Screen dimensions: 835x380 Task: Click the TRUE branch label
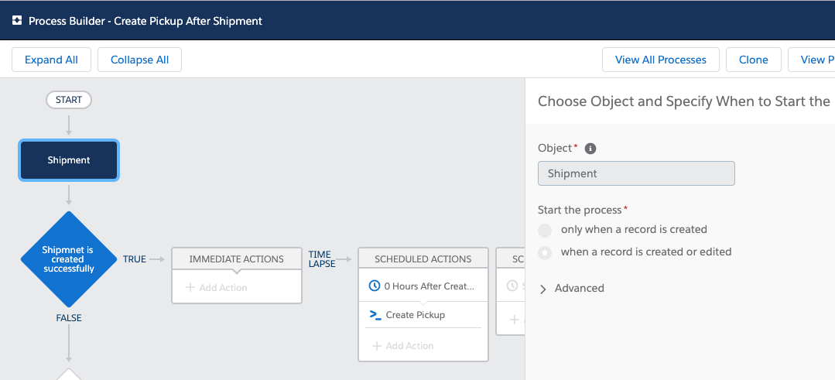coord(134,259)
